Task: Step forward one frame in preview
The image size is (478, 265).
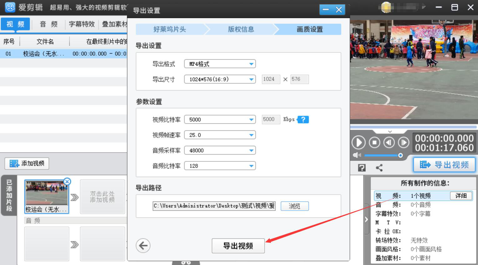Action: pyautogui.click(x=404, y=143)
